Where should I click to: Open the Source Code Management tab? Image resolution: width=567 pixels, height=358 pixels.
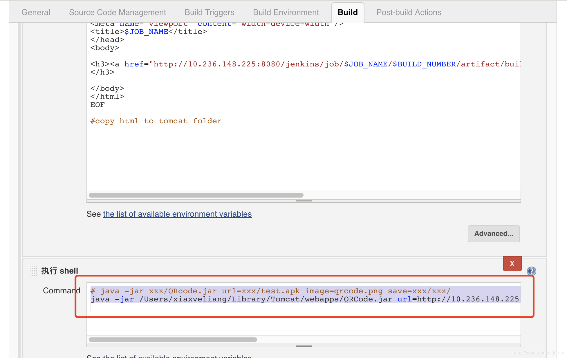pos(117,12)
